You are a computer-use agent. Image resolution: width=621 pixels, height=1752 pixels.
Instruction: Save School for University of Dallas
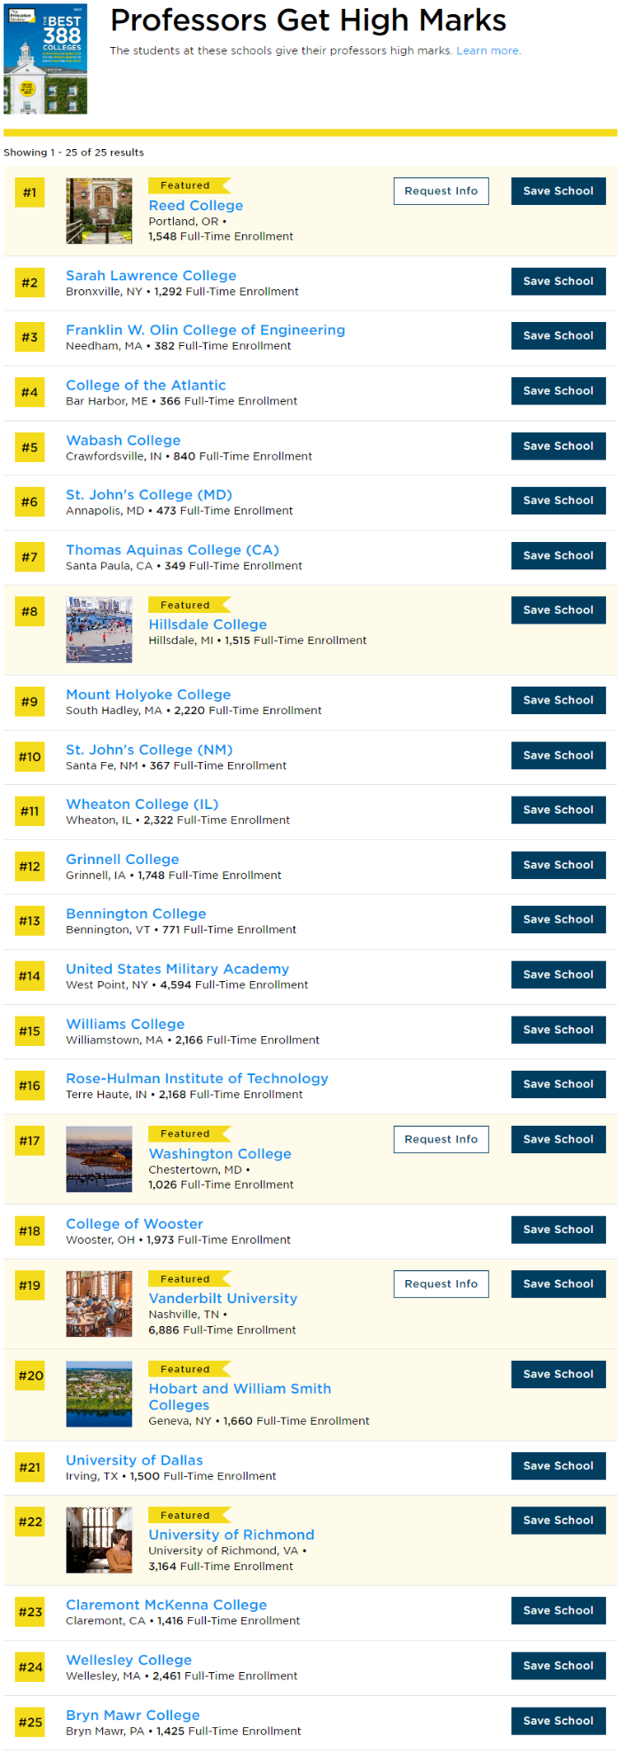[558, 1466]
